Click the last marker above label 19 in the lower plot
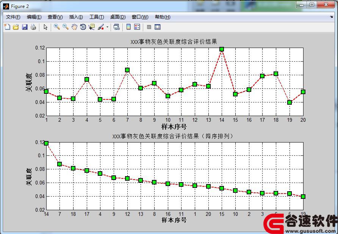The height and width of the screenshot is (234, 338). (303, 196)
